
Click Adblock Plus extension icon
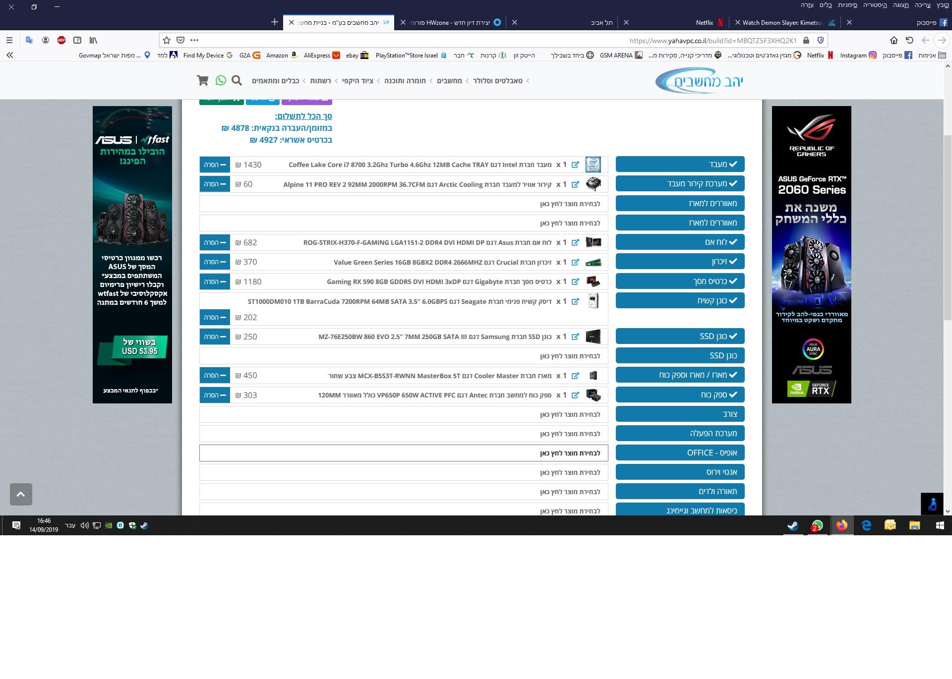point(61,40)
